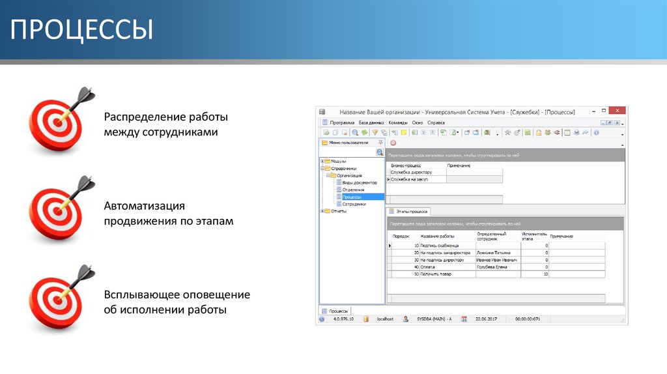The height and width of the screenshot is (374, 667).
Task: Expand the Модули tree node
Action: (x=322, y=161)
